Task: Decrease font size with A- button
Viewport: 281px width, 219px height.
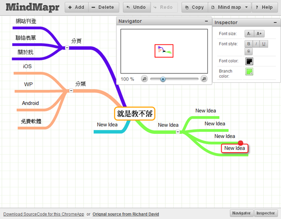Action: point(249,34)
